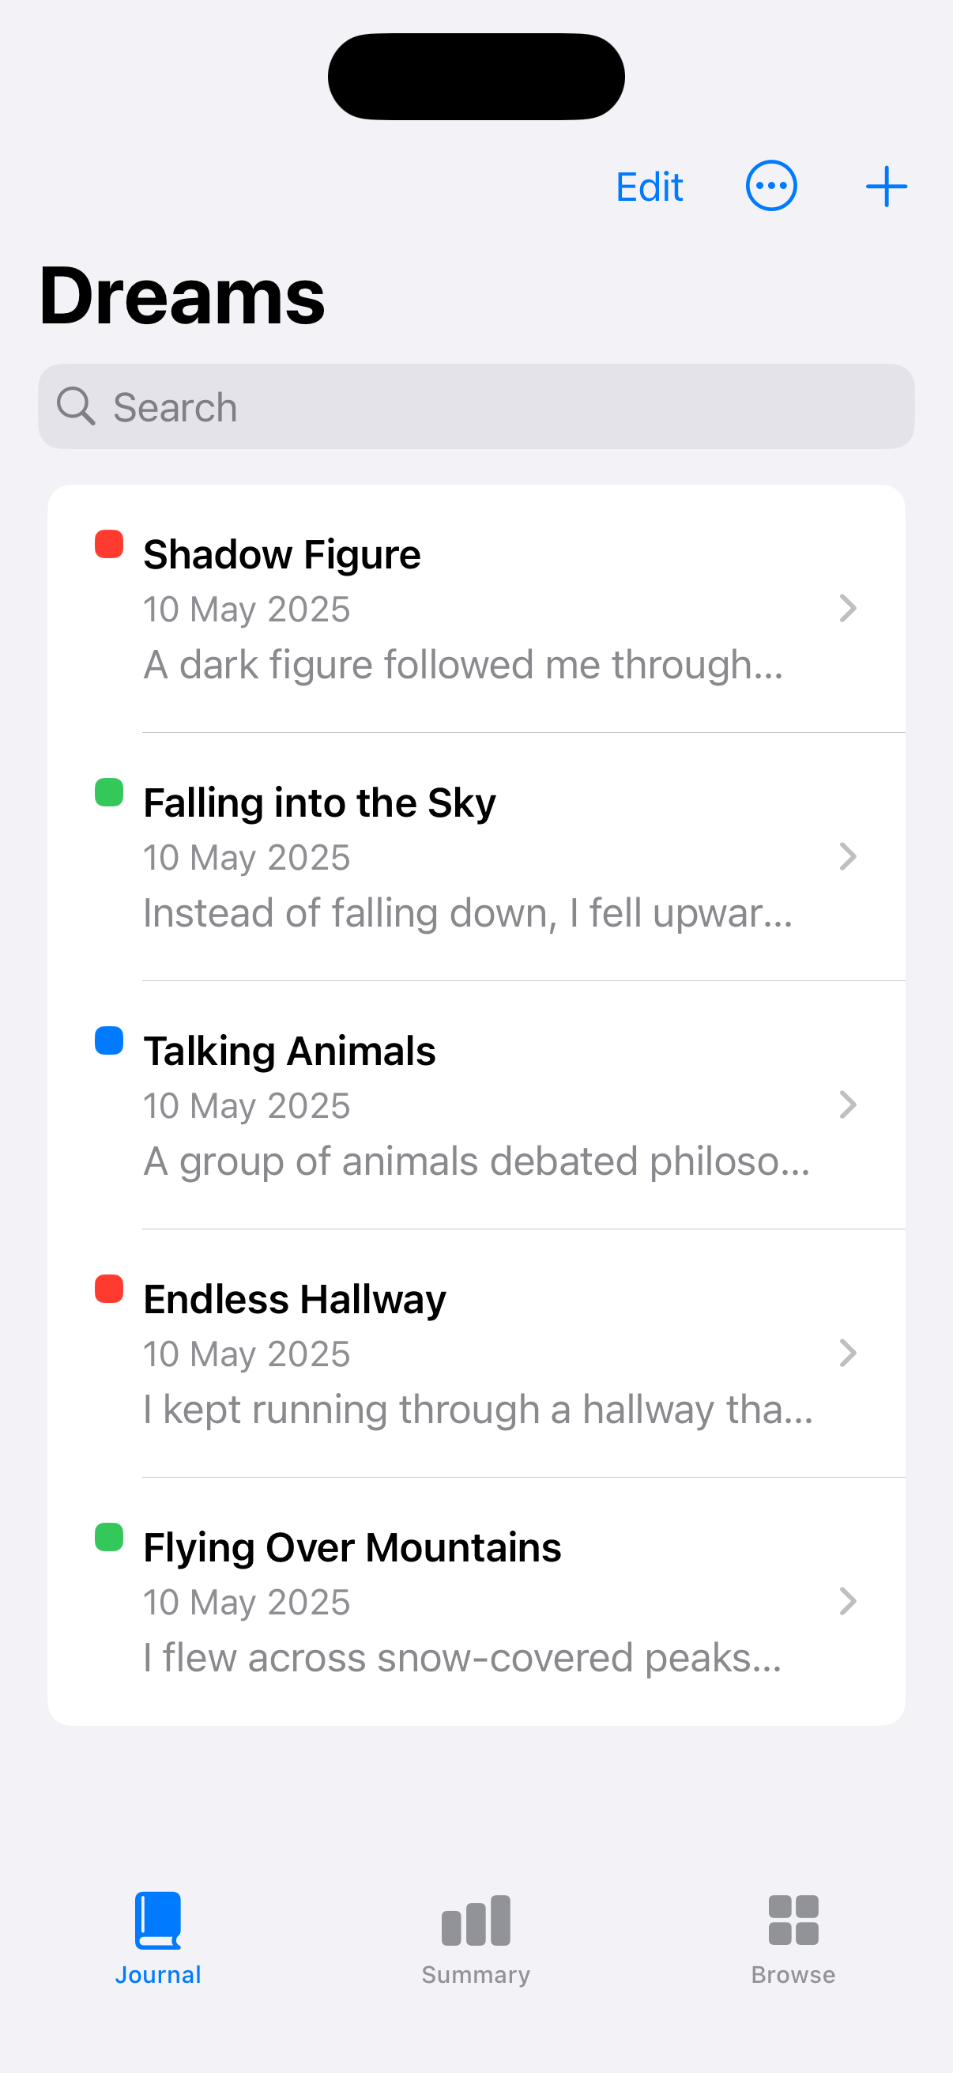
Task: Click the search magnifying glass icon
Action: pyautogui.click(x=77, y=406)
